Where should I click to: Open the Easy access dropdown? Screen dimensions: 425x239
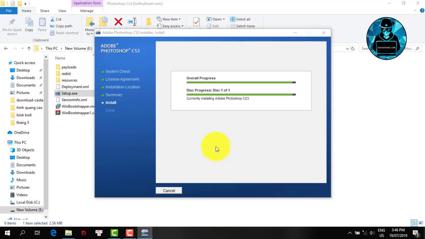pyautogui.click(x=170, y=26)
